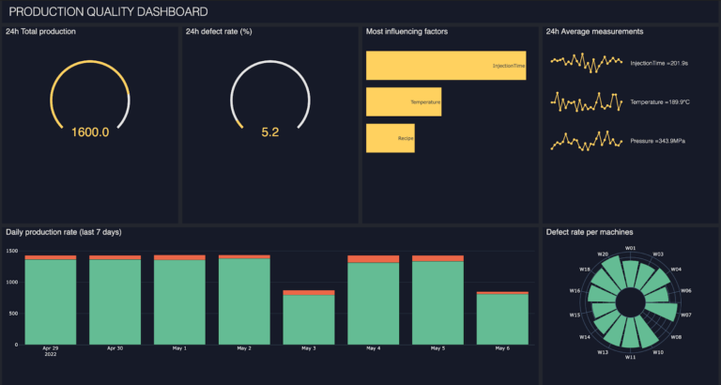Viewport: 721px width, 385px height.
Task: Click the InjectionTime factor bar
Action: click(x=446, y=66)
